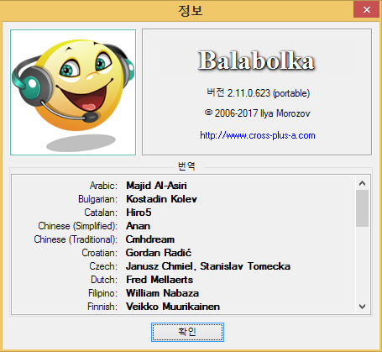This screenshot has width=382, height=352.
Task: Click the 정보 window title text
Action: click(x=191, y=11)
